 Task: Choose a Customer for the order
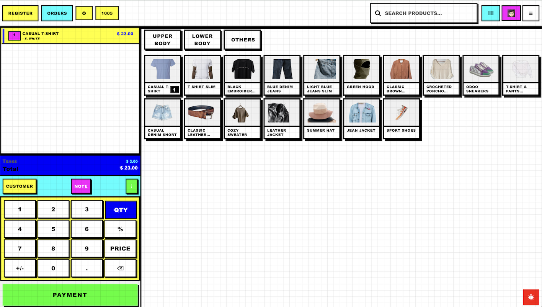[x=20, y=186]
